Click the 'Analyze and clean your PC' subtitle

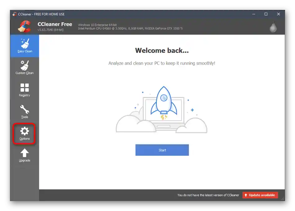click(162, 63)
